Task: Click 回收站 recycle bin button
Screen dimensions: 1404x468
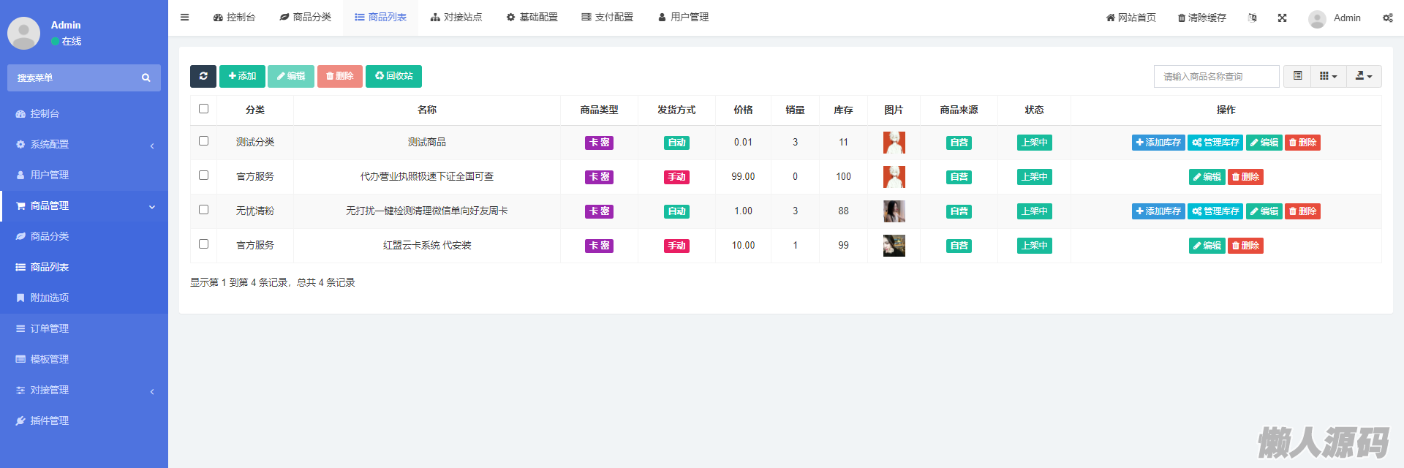Action: tap(393, 76)
